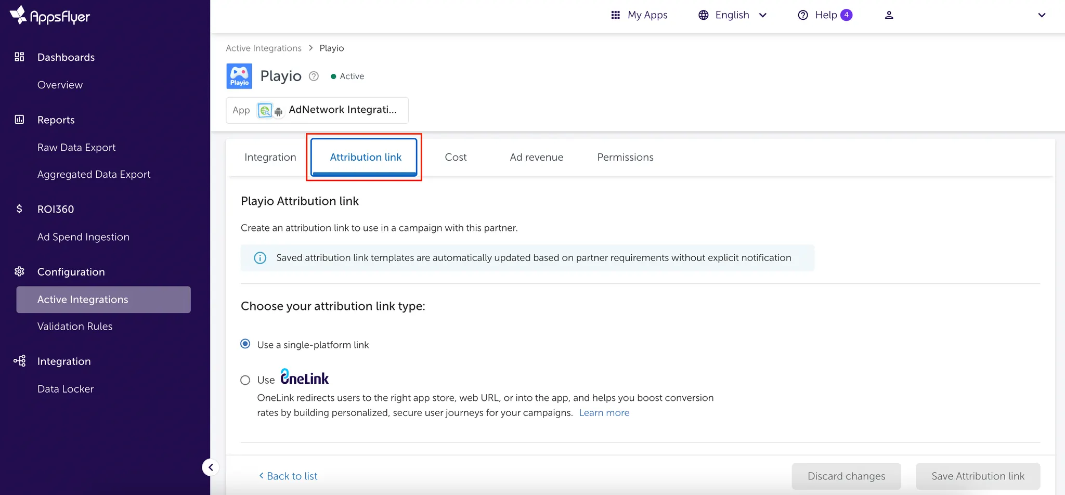This screenshot has height=495, width=1065.
Task: Click the Playio partner logo
Action: point(239,76)
